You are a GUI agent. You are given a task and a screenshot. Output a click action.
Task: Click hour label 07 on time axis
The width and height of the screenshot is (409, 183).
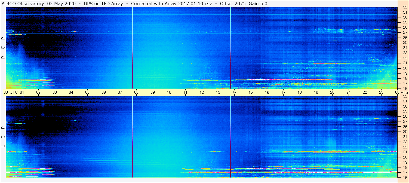pos(120,92)
